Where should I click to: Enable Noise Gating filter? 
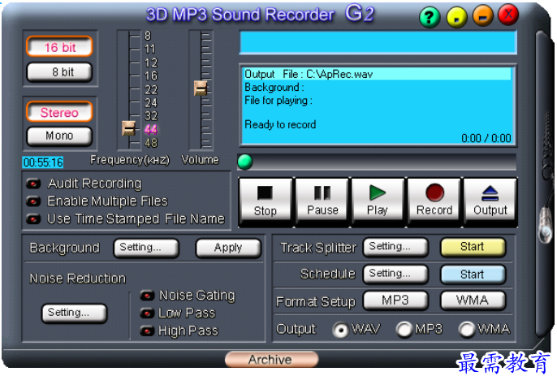147,296
